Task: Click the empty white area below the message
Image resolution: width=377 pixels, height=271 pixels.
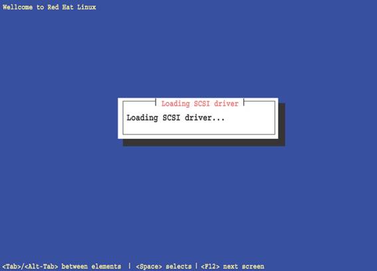Action: coord(199,128)
